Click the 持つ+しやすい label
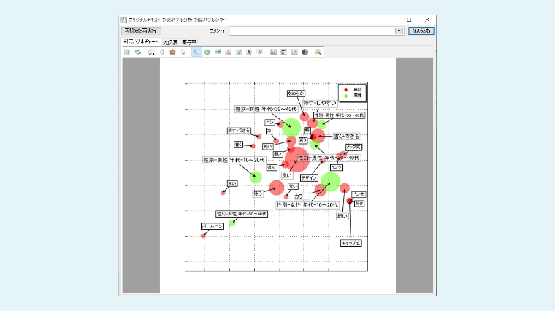 [x=320, y=103]
